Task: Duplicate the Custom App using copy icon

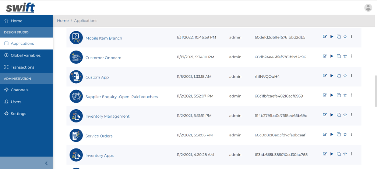Action: click(338, 76)
